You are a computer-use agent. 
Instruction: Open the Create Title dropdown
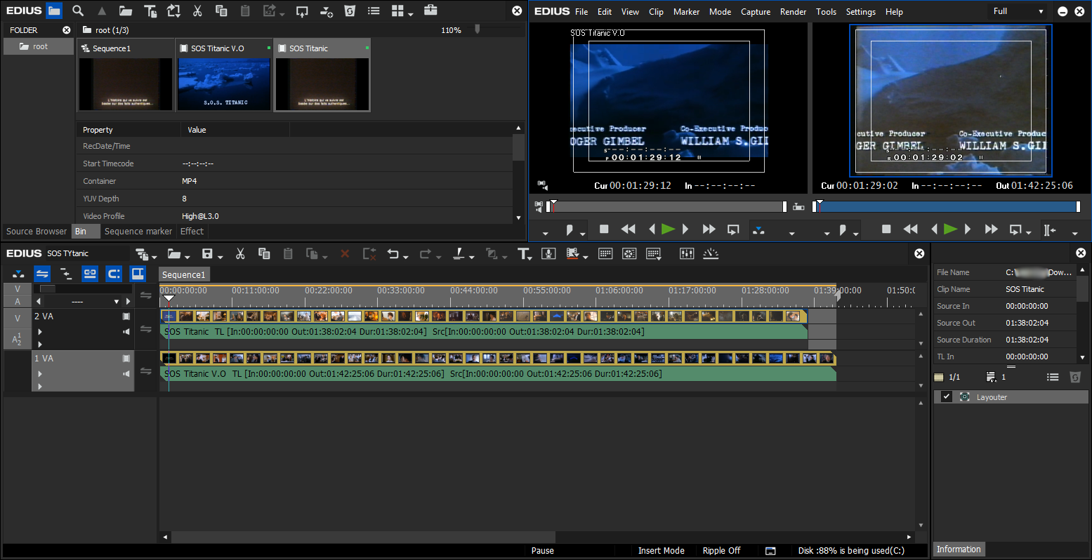pos(525,253)
